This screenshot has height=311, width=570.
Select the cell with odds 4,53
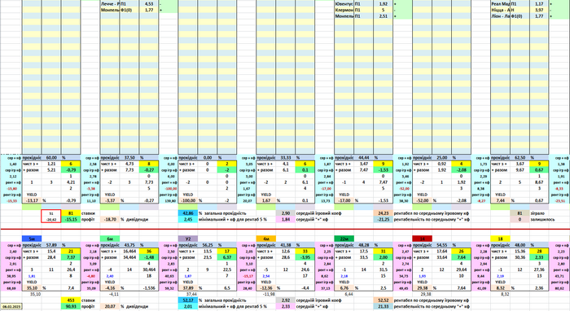[149, 4]
